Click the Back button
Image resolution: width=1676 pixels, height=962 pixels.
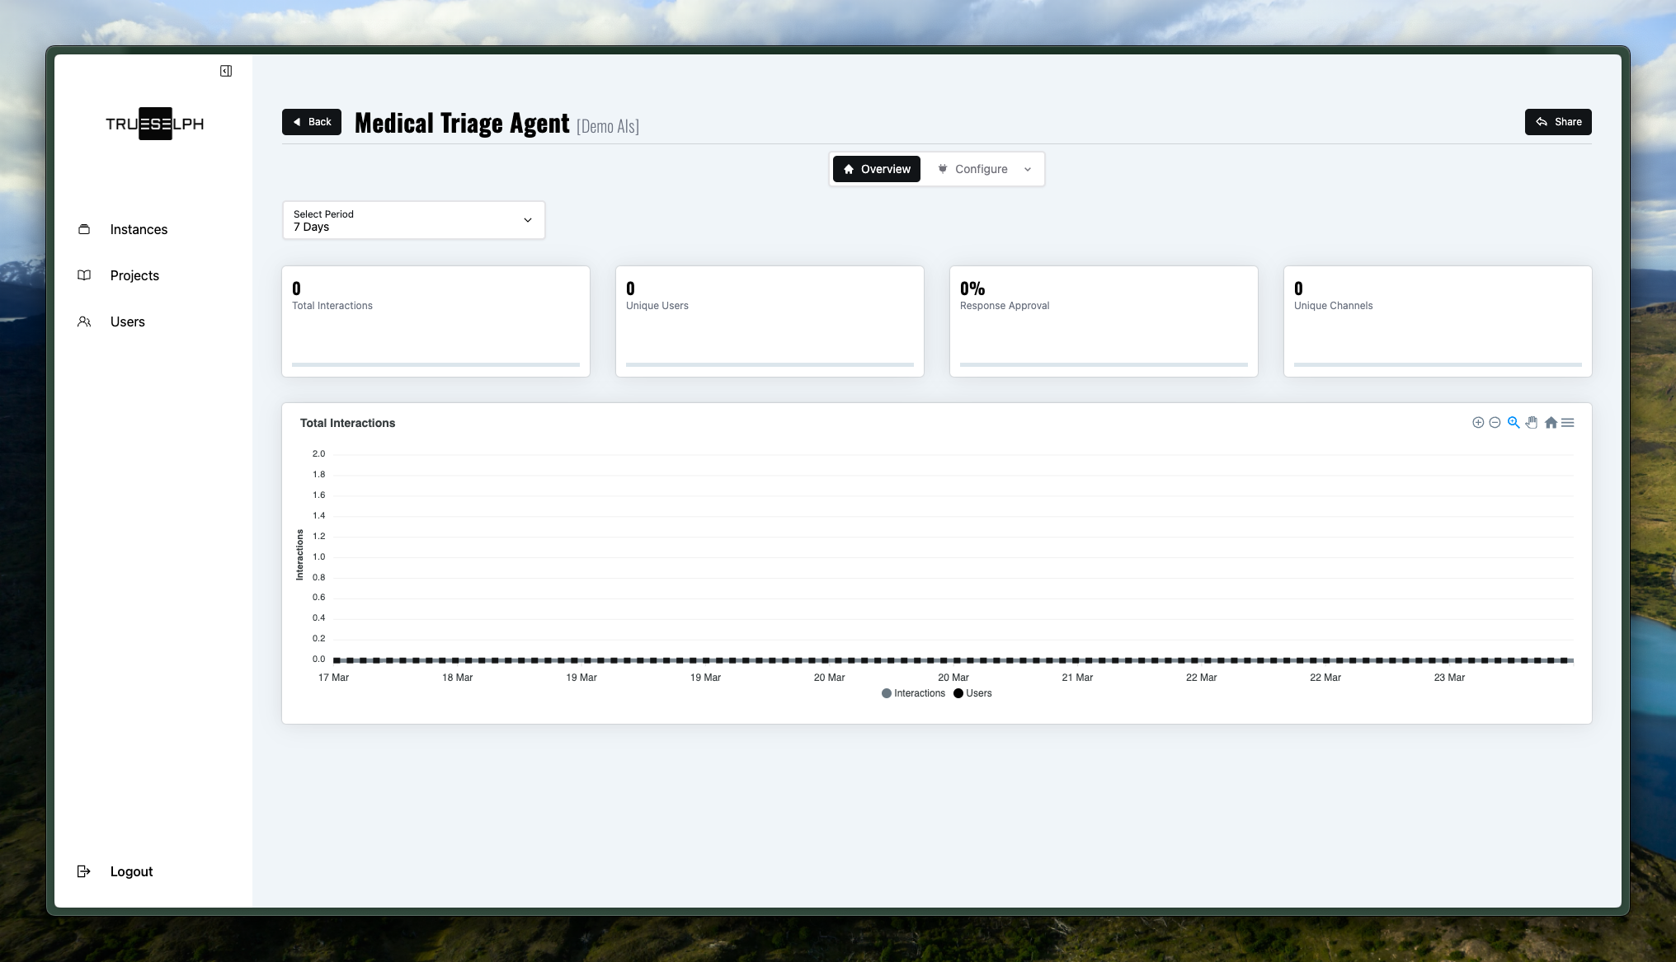312,122
